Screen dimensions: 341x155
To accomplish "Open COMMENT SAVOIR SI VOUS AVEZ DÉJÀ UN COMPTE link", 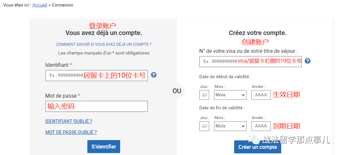I will pyautogui.click(x=104, y=44).
